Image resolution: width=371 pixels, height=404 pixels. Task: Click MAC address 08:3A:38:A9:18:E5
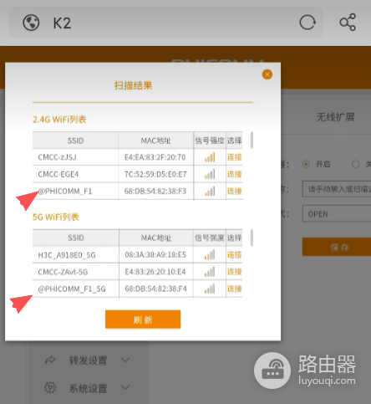(x=155, y=255)
